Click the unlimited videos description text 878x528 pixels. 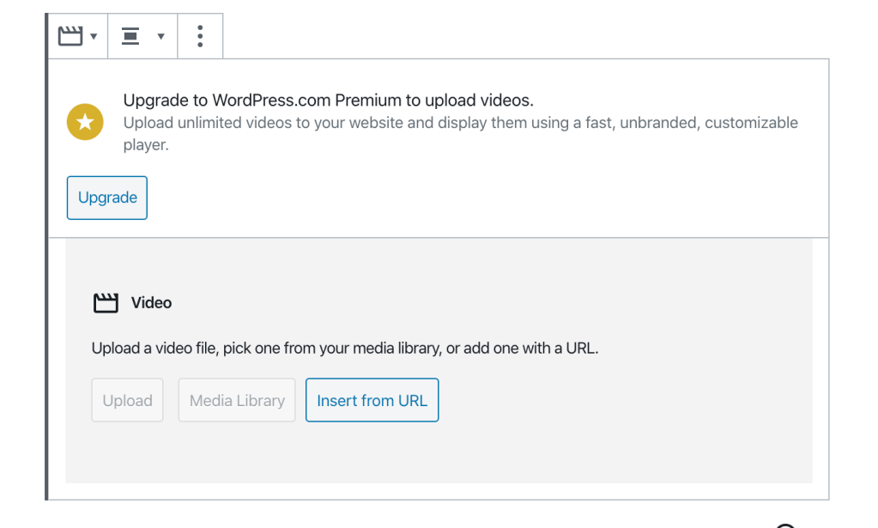coord(460,123)
